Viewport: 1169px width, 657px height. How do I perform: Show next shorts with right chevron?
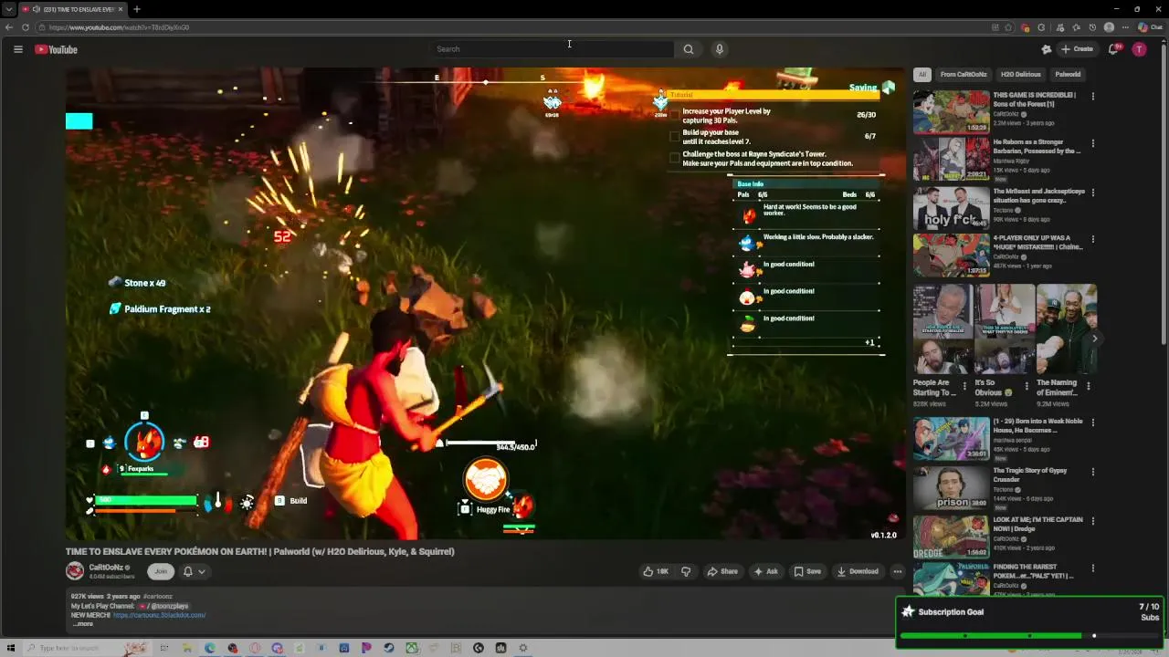[1094, 339]
